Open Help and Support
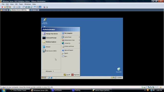The image size is (164, 92). click(71, 50)
